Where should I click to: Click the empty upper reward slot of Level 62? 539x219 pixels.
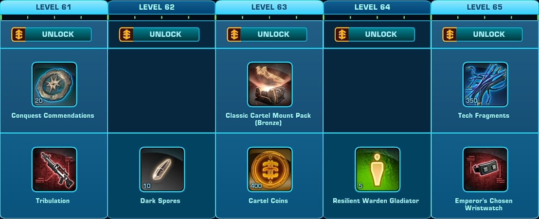(162, 91)
